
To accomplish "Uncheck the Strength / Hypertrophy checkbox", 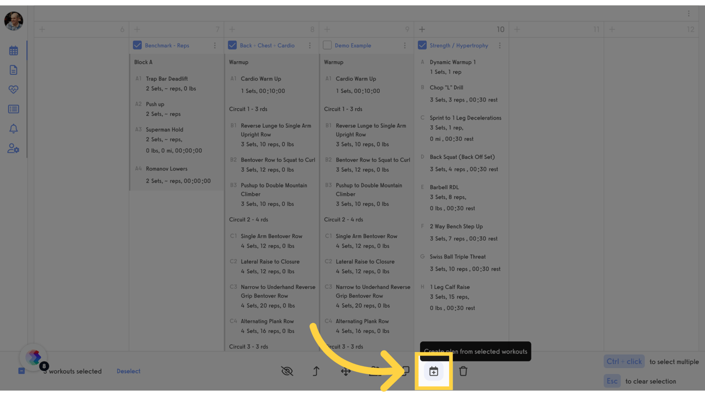I will point(422,45).
